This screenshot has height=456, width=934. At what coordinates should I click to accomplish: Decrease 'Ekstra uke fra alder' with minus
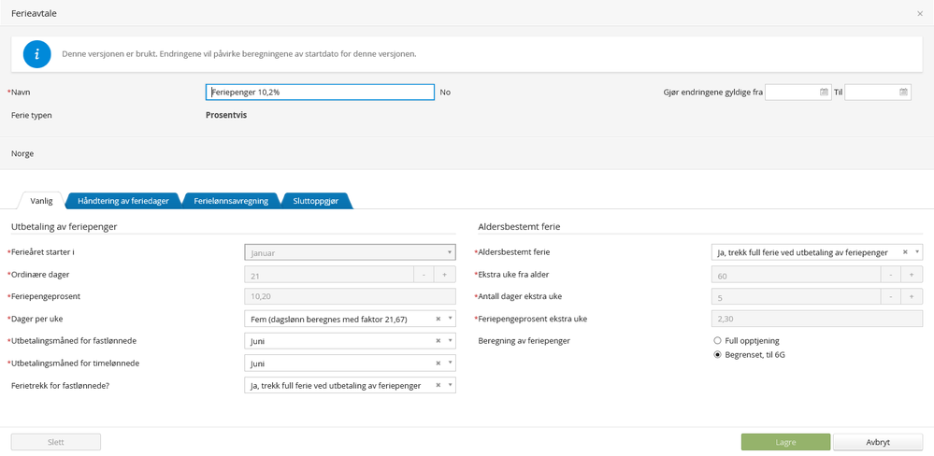coord(891,275)
